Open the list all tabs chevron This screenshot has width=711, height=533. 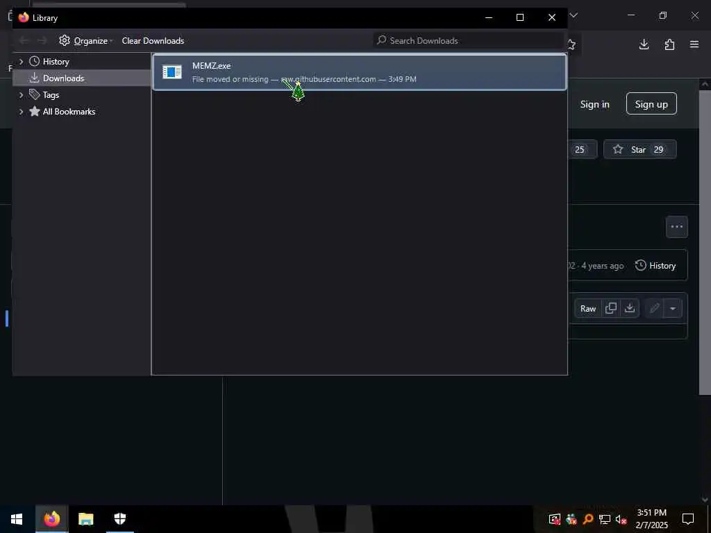[574, 15]
